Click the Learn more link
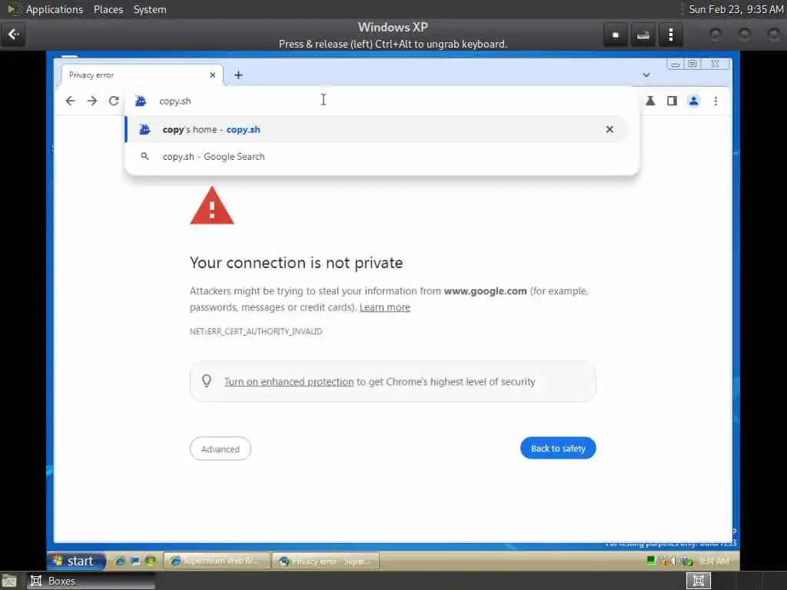Viewport: 787px width, 590px height. (385, 307)
